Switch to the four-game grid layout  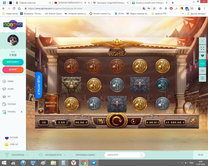(202, 78)
